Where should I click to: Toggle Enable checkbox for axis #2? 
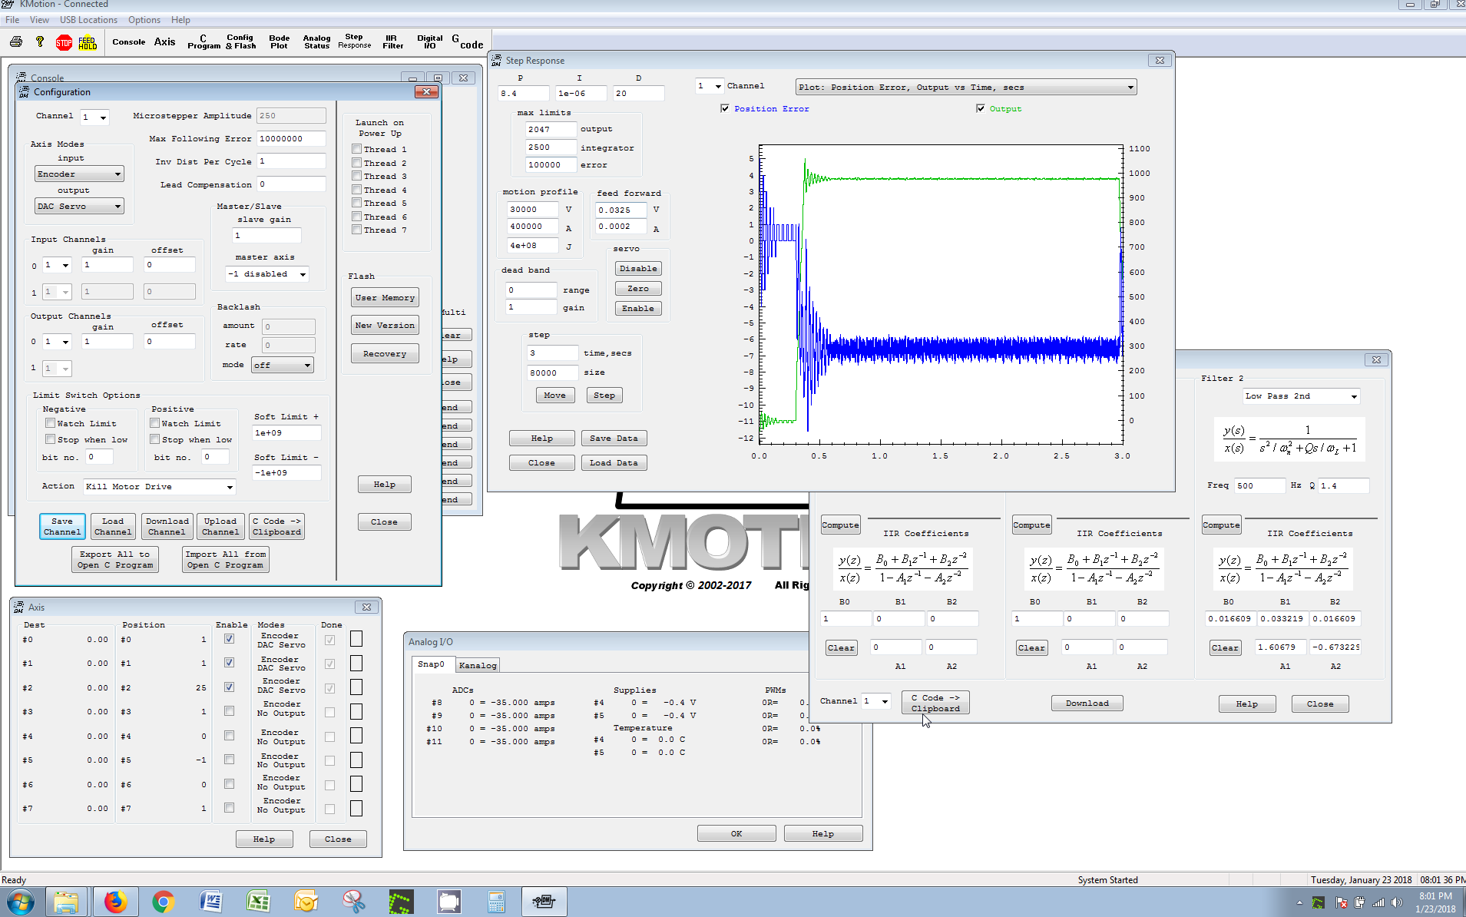229,687
